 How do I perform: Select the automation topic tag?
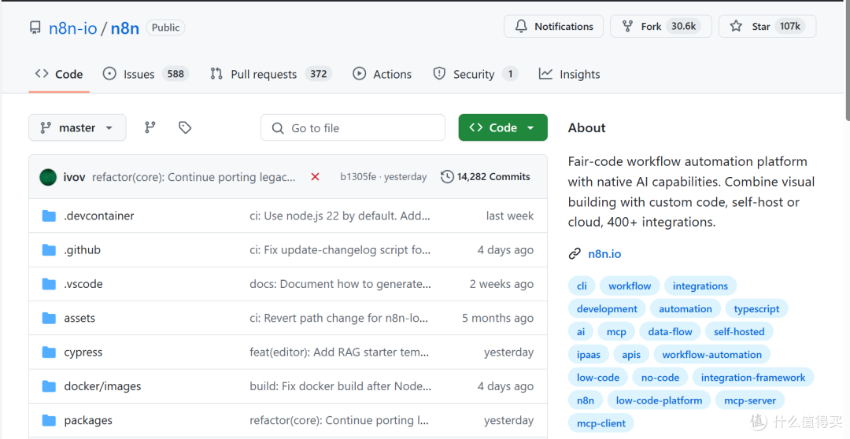tap(686, 309)
